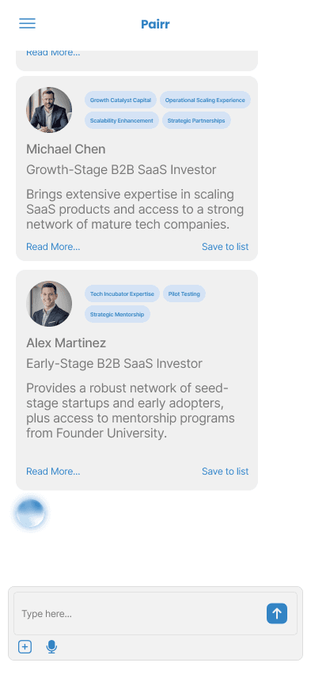Expand Read More on Michael Chen's card

coord(53,247)
